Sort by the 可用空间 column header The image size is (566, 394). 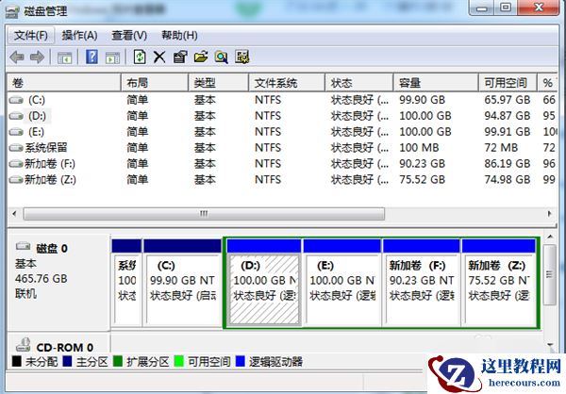tap(508, 83)
